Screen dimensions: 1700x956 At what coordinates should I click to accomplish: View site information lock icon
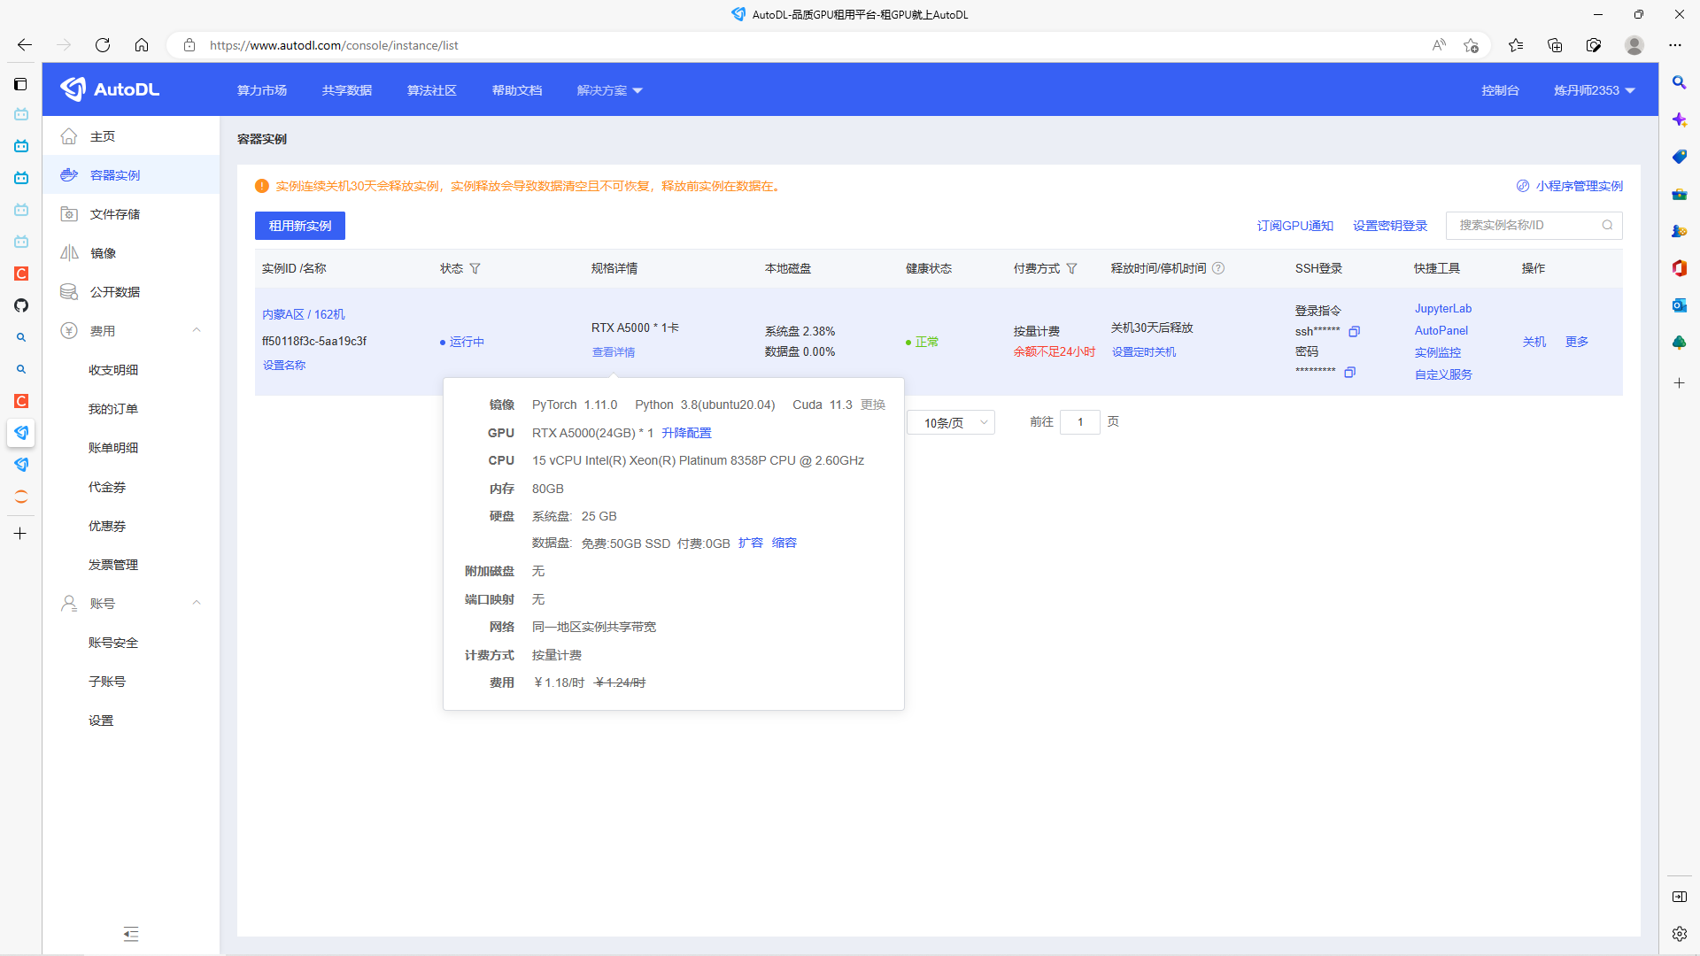[x=189, y=45]
